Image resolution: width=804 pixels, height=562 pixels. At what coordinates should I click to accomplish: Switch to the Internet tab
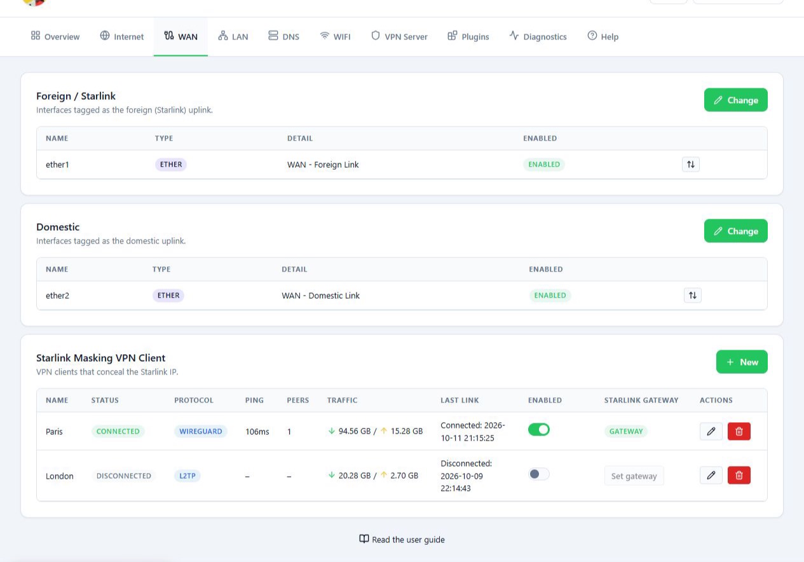122,36
